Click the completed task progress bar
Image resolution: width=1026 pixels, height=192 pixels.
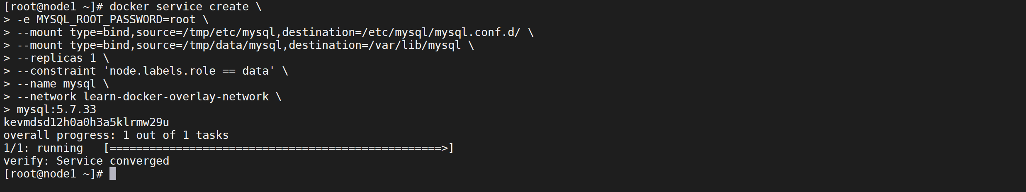[279, 148]
